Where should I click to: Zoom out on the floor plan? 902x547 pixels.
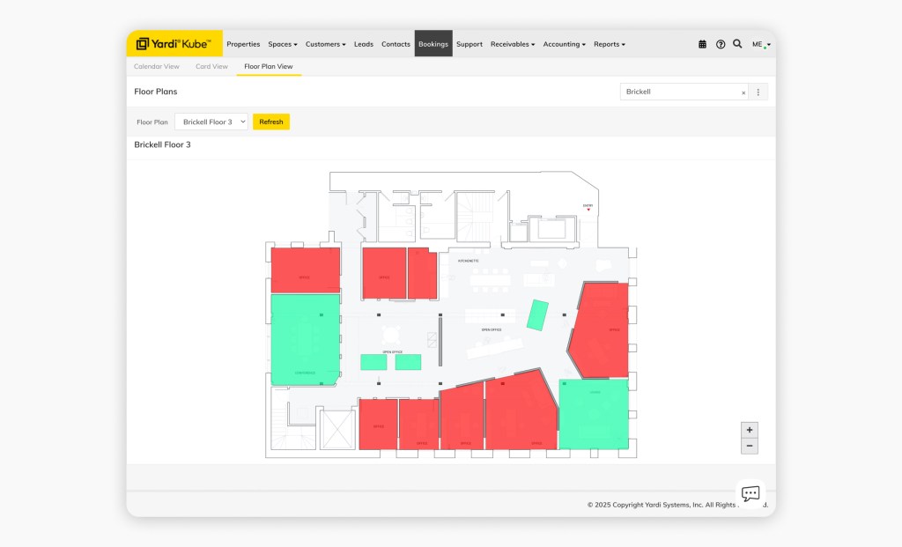click(750, 446)
